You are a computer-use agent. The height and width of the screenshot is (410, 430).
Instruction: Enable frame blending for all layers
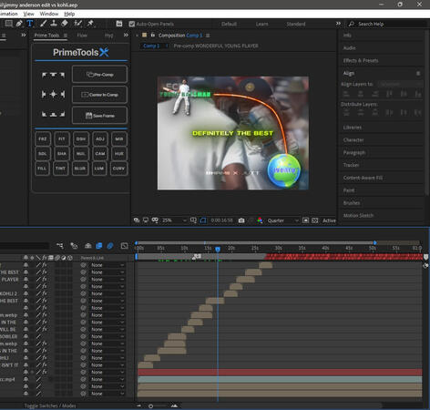99,246
